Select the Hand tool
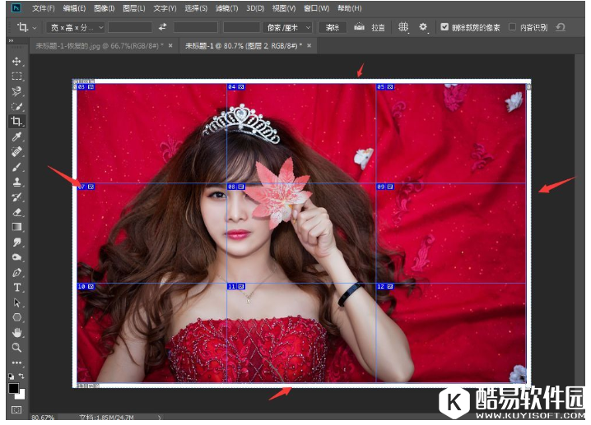This screenshot has height=425, width=591. tap(16, 333)
